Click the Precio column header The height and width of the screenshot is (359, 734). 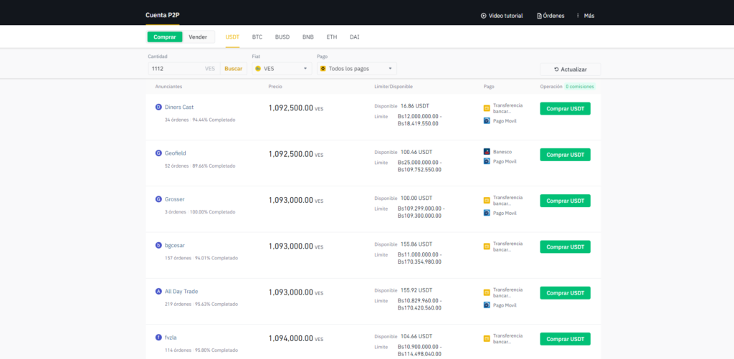pyautogui.click(x=275, y=87)
